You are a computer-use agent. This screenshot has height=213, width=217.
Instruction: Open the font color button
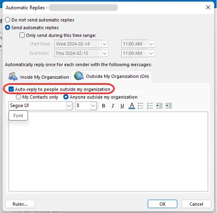pos(132,106)
